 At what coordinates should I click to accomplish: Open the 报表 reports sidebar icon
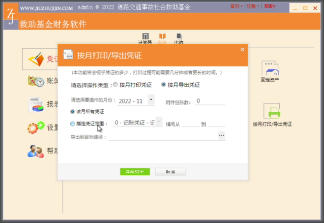coord(36,104)
